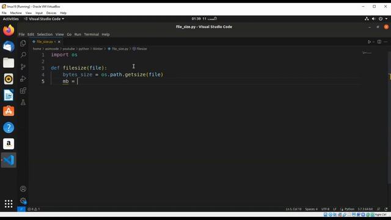Image resolution: width=391 pixels, height=220 pixels.
Task: Open the Edit menu in VS Code
Action: point(31,34)
